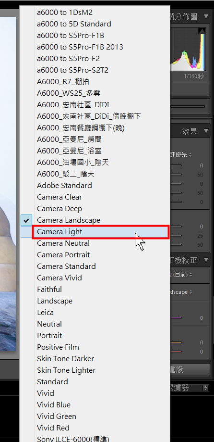
Task: Click the histogram highlight clipping indicator
Action: click(x=202, y=30)
